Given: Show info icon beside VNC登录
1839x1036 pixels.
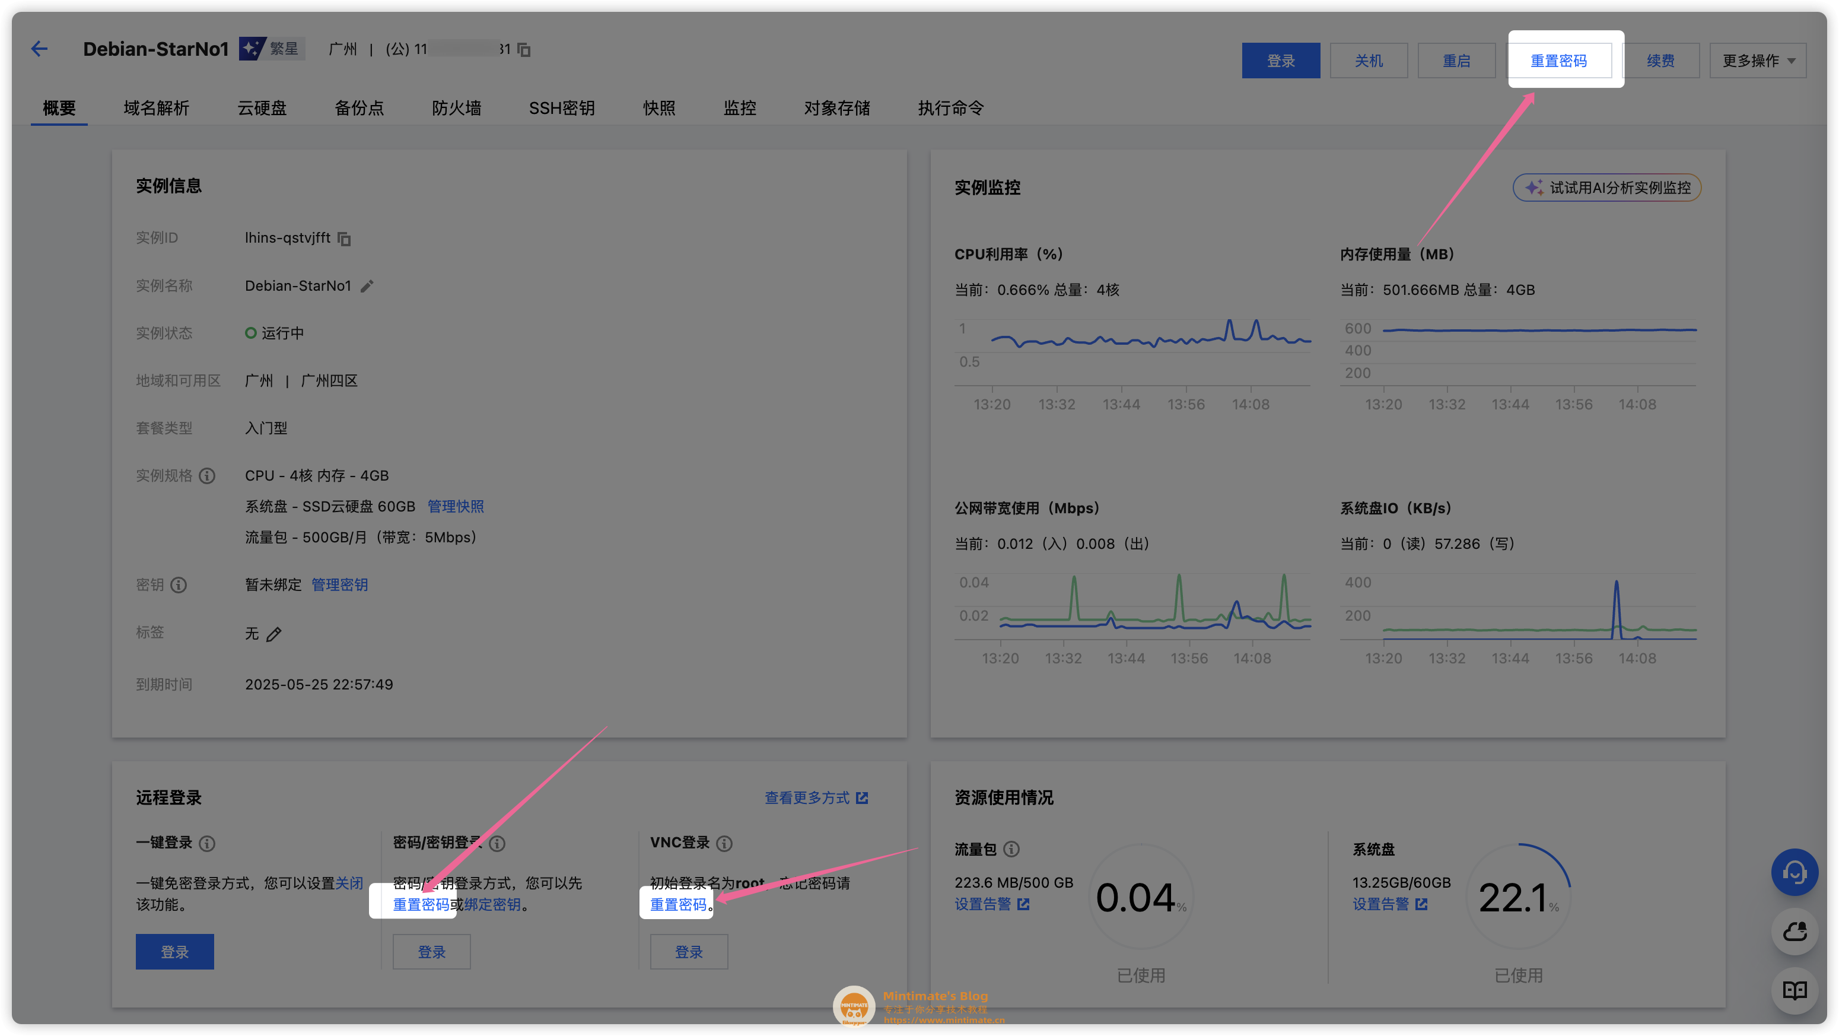Looking at the screenshot, I should (x=724, y=844).
